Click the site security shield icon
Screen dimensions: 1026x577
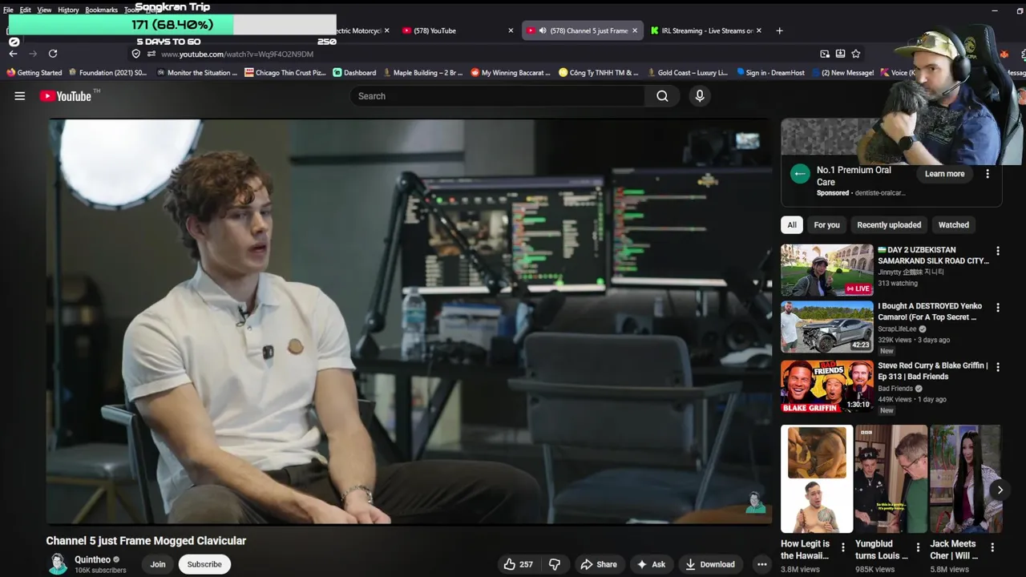pos(135,54)
